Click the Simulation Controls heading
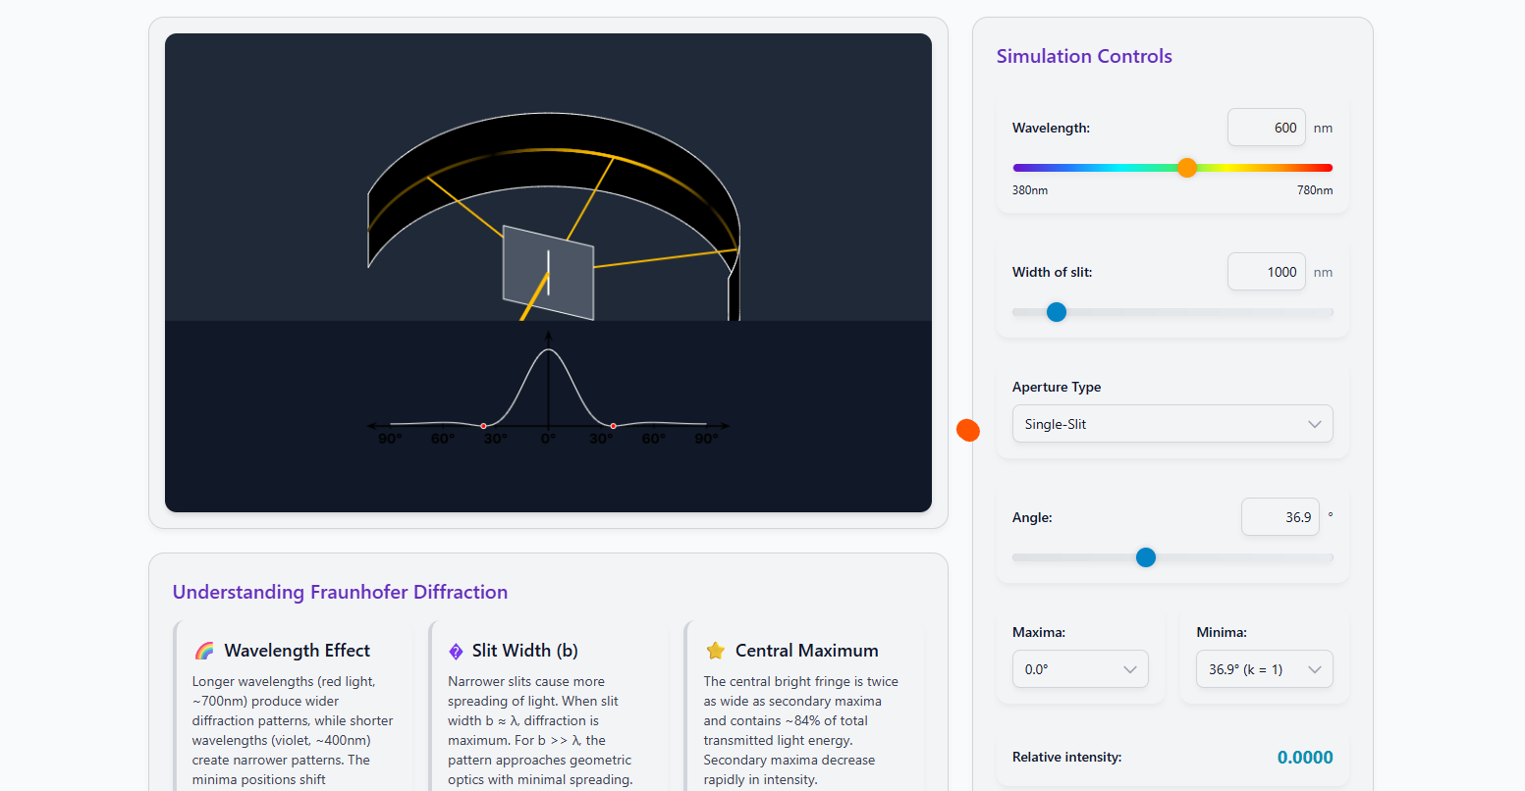 (x=1084, y=56)
